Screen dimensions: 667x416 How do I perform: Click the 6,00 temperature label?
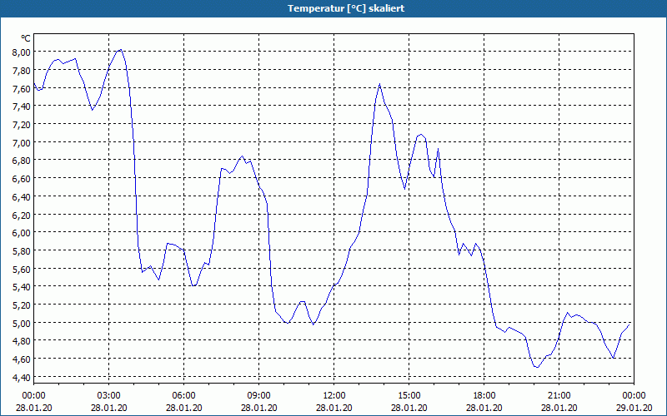pyautogui.click(x=22, y=233)
